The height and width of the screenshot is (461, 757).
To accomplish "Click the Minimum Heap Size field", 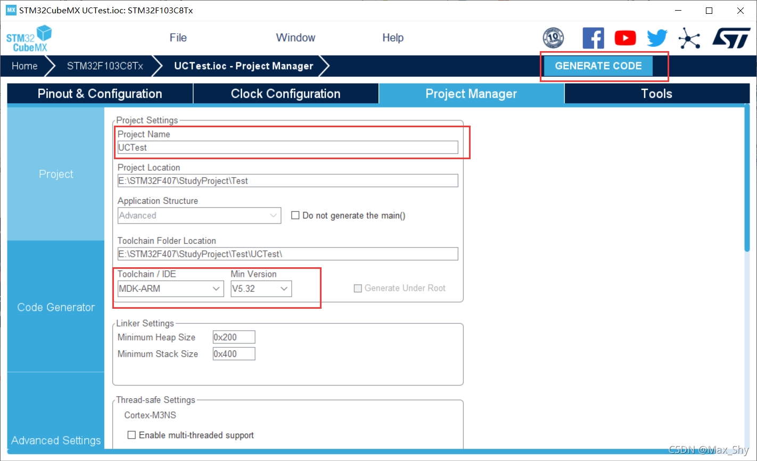I will point(234,337).
